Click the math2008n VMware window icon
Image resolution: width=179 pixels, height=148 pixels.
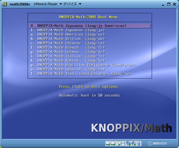pos(5,4)
